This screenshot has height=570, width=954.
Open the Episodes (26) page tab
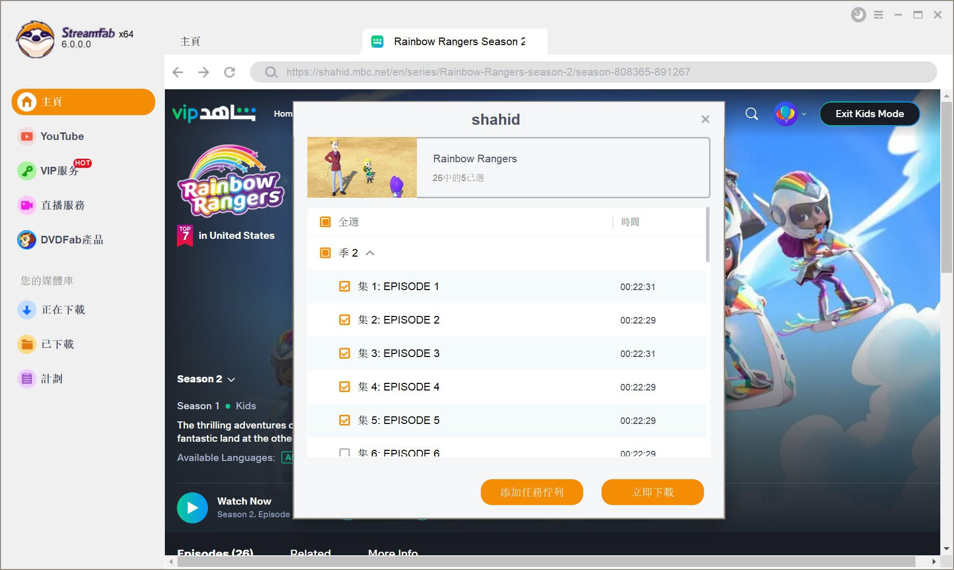pos(215,552)
